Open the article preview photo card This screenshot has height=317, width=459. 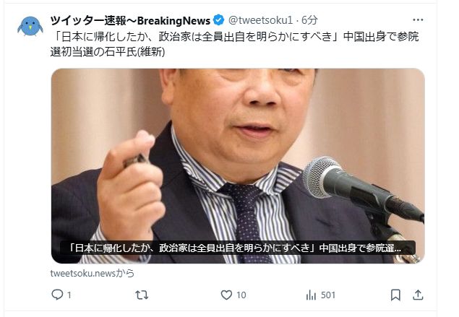click(x=238, y=166)
